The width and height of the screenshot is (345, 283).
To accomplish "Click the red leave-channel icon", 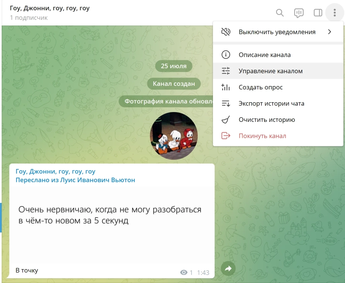I will click(226, 136).
